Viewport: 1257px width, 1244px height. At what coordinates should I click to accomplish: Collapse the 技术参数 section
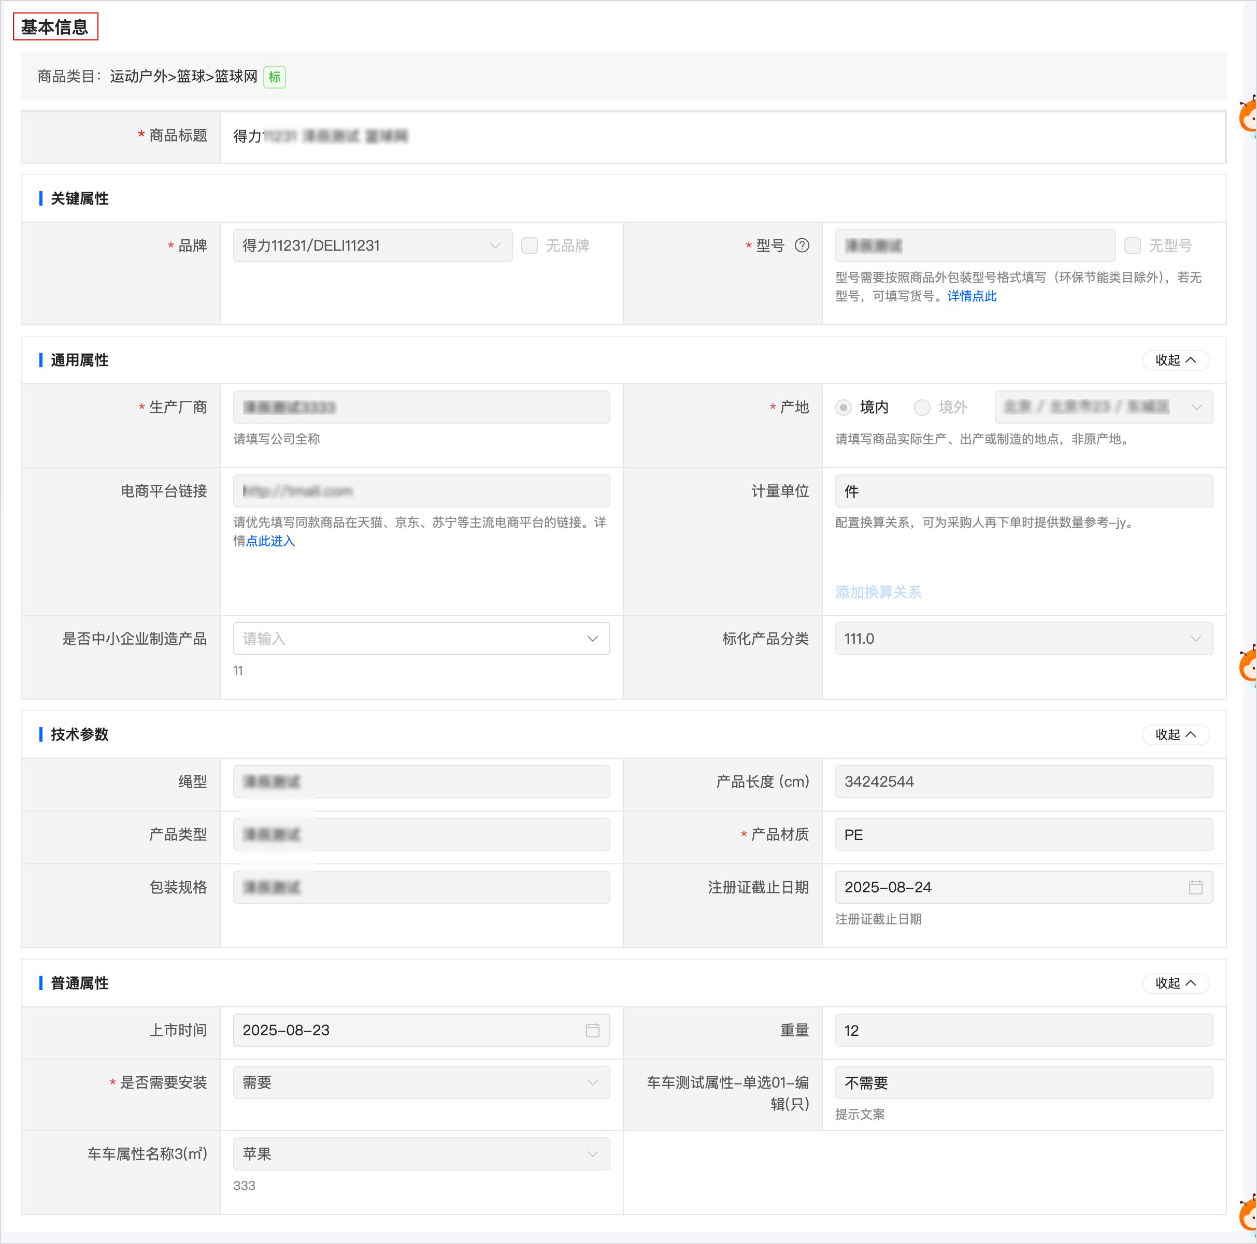pyautogui.click(x=1175, y=734)
